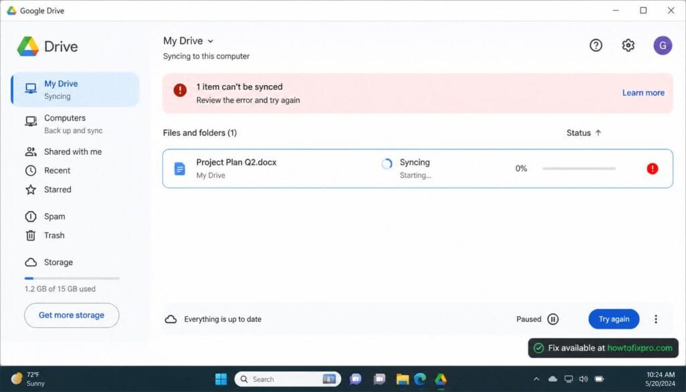Open the Chat app on taskbar

coord(355,379)
